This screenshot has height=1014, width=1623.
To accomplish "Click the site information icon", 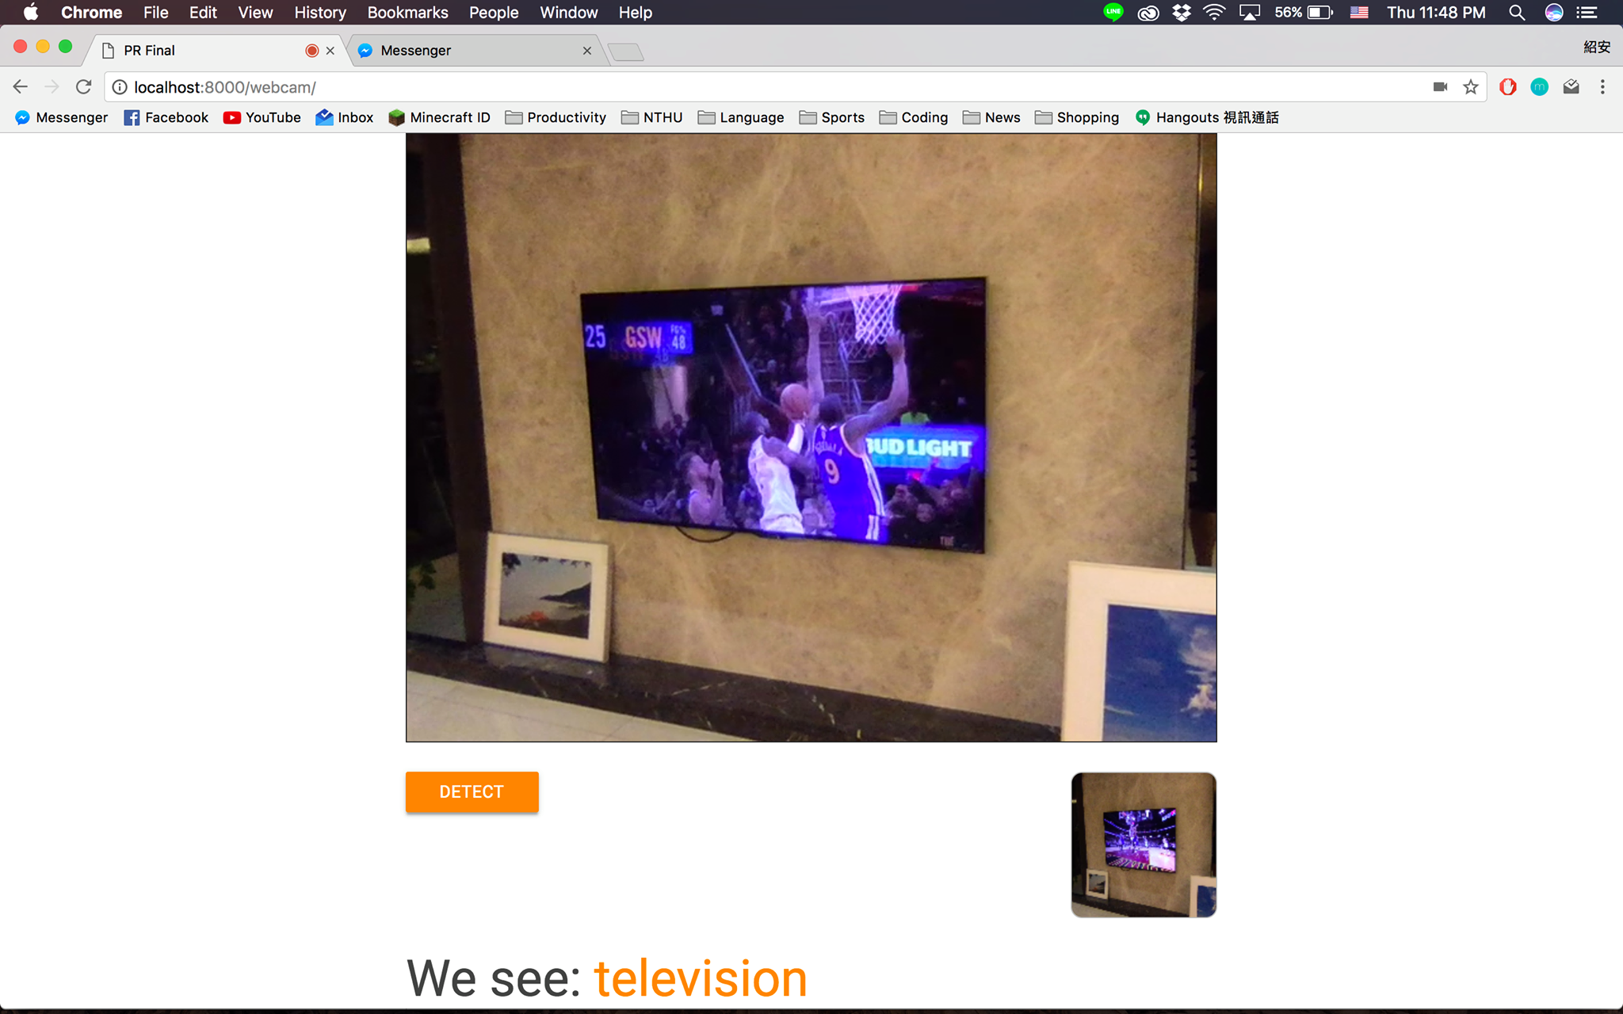I will pyautogui.click(x=120, y=87).
